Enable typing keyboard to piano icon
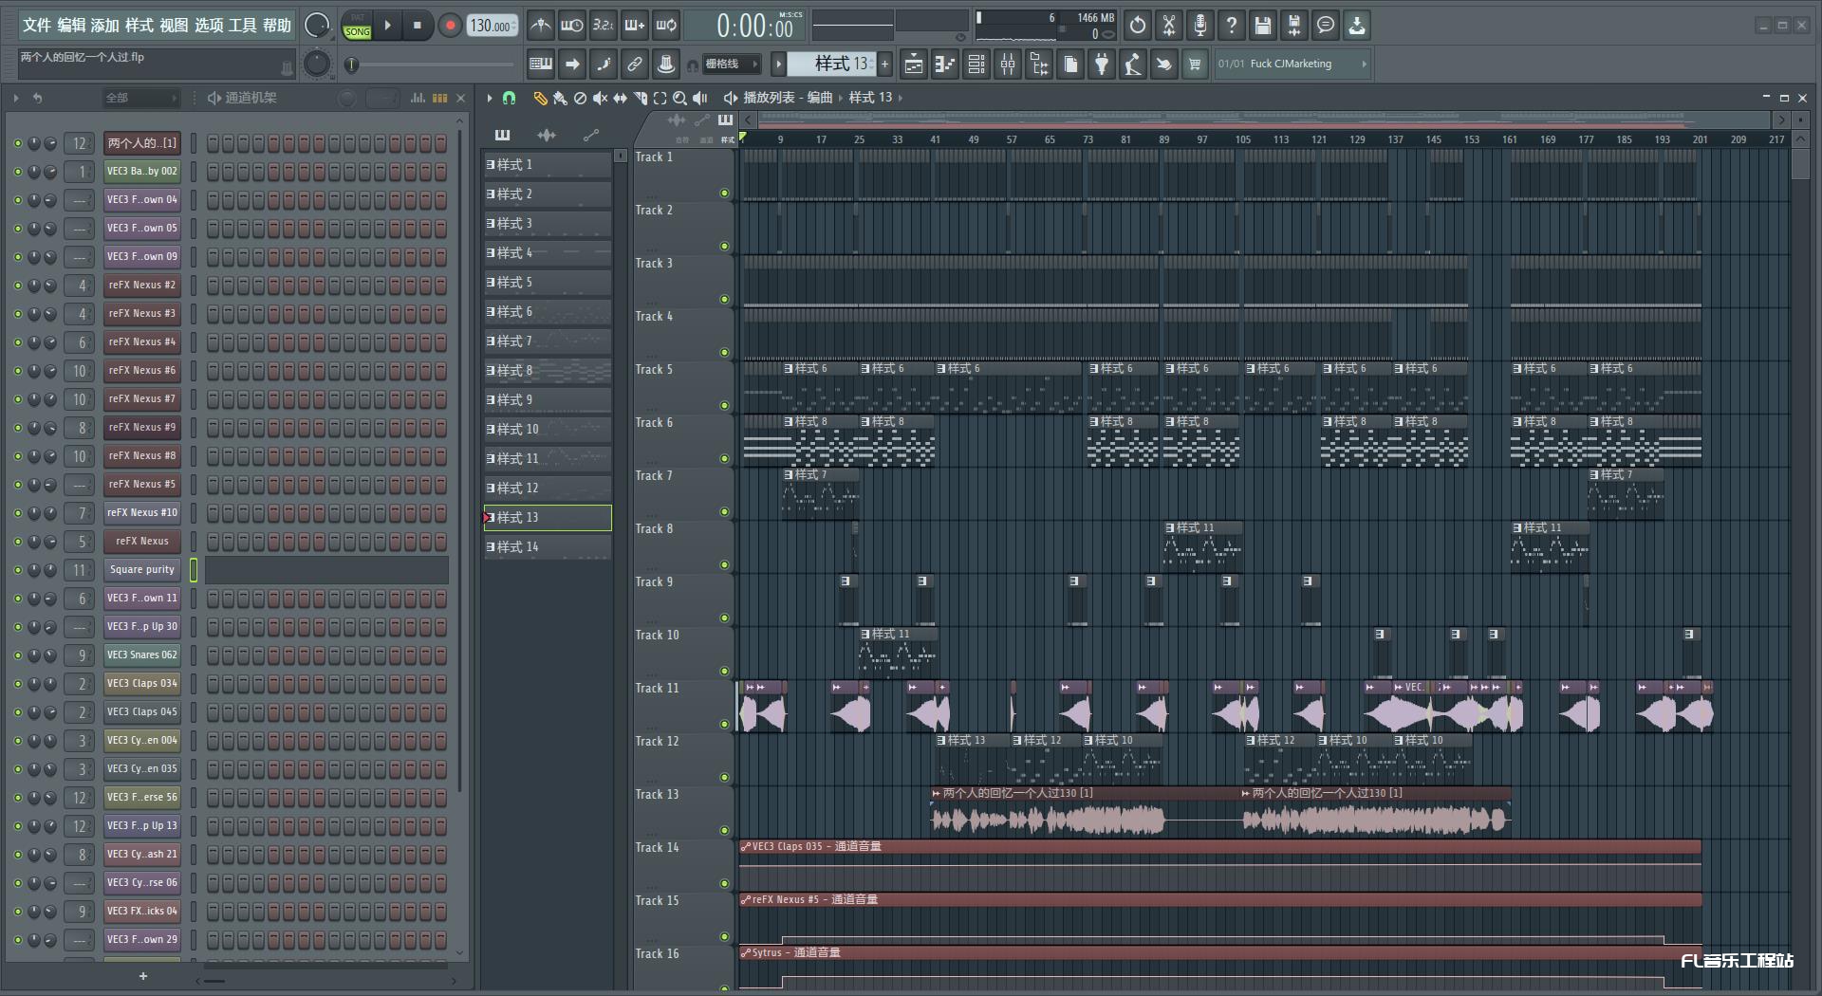Image resolution: width=1822 pixels, height=996 pixels. pyautogui.click(x=540, y=65)
